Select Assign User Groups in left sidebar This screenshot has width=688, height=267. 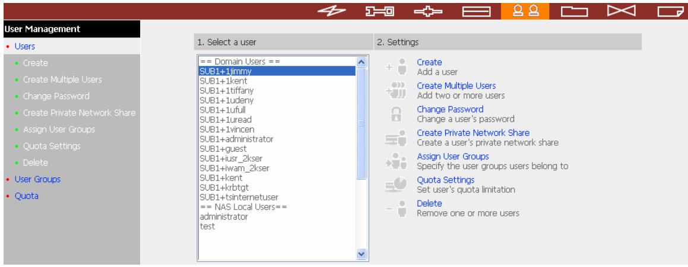pyautogui.click(x=59, y=129)
